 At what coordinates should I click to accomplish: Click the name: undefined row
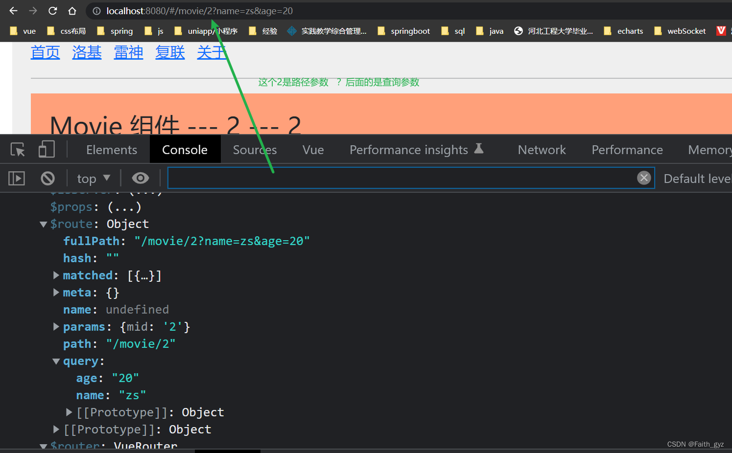coord(116,310)
